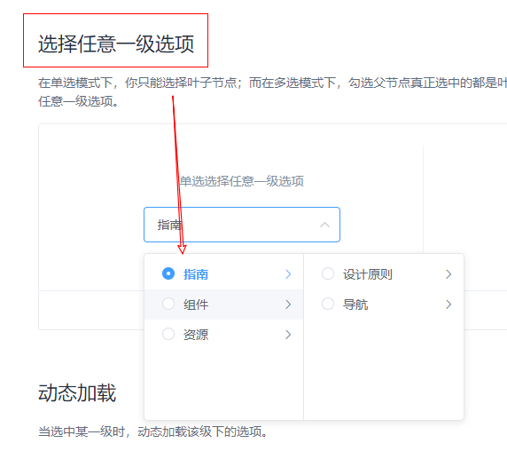Focus the cascader input showing 指南
Viewport: 507px width, 451px height.
(x=242, y=225)
